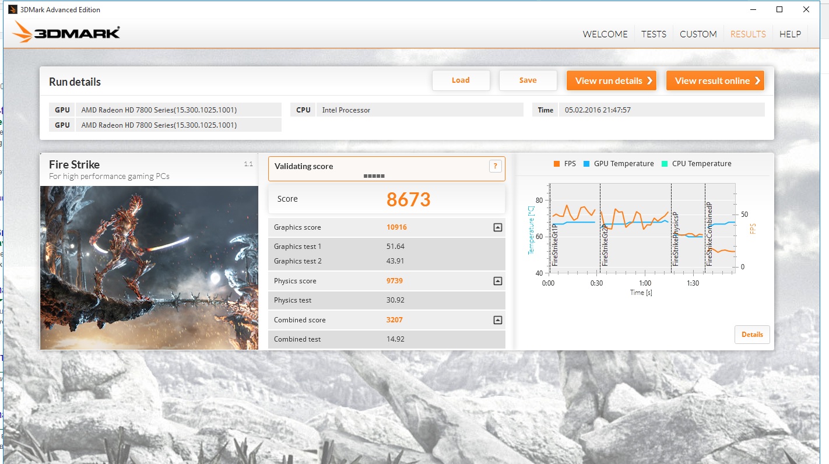Viewport: 829px width, 464px height.
Task: Click the Combined score value 3207
Action: pyautogui.click(x=395, y=320)
